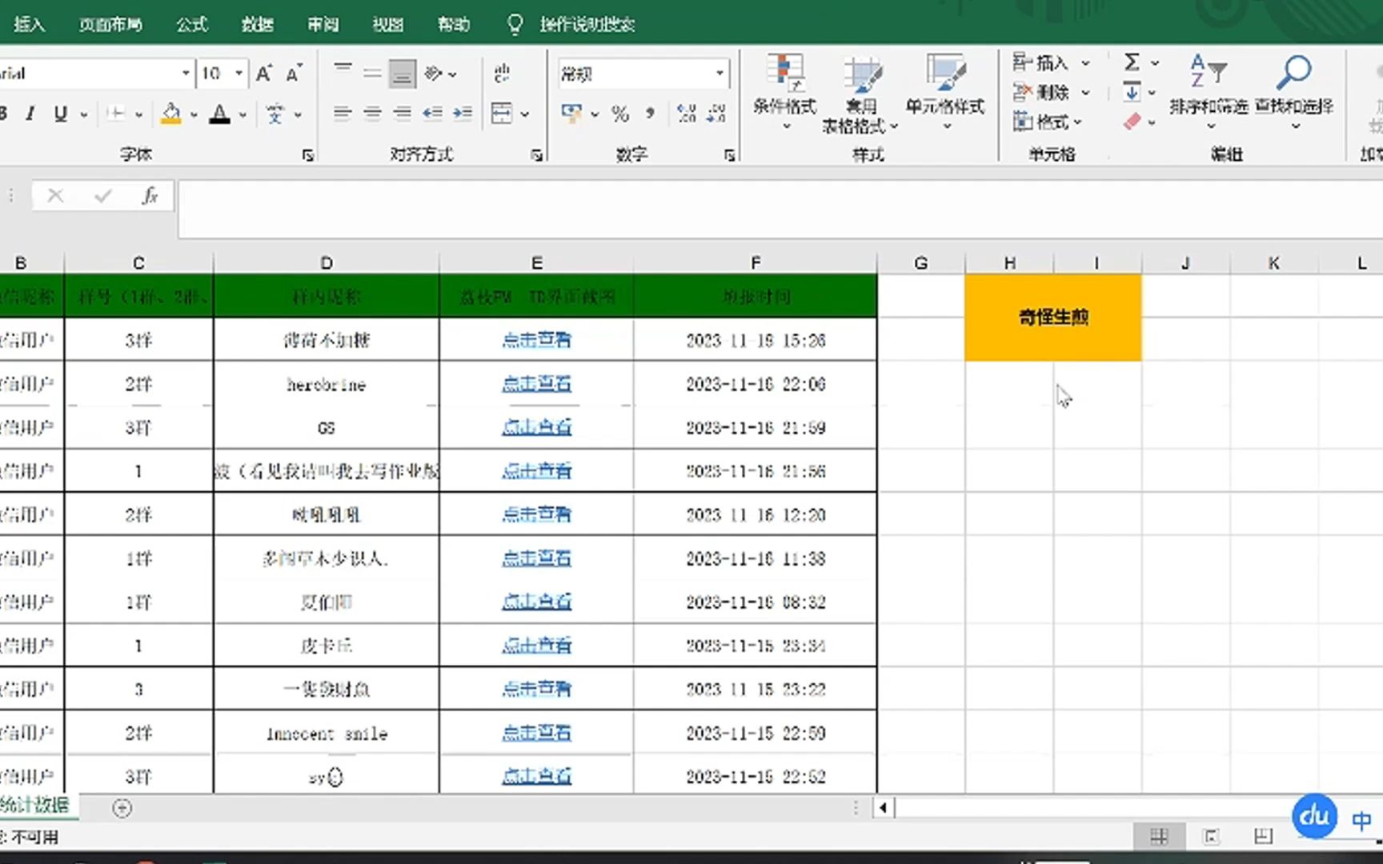Screen dimensions: 1383x864
Task: Open Cell Styles gallery
Action: 945,93
